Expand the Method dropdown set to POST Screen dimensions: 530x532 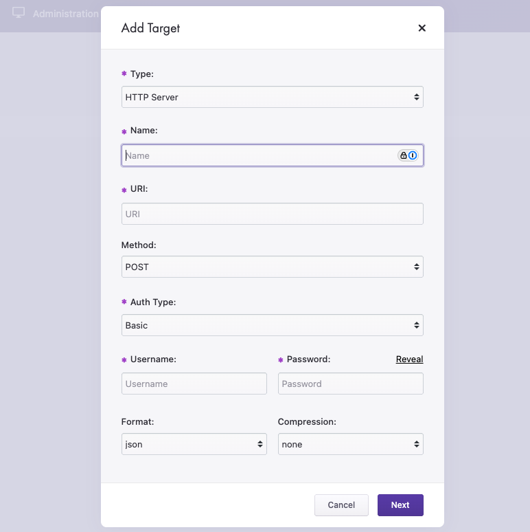pyautogui.click(x=272, y=267)
